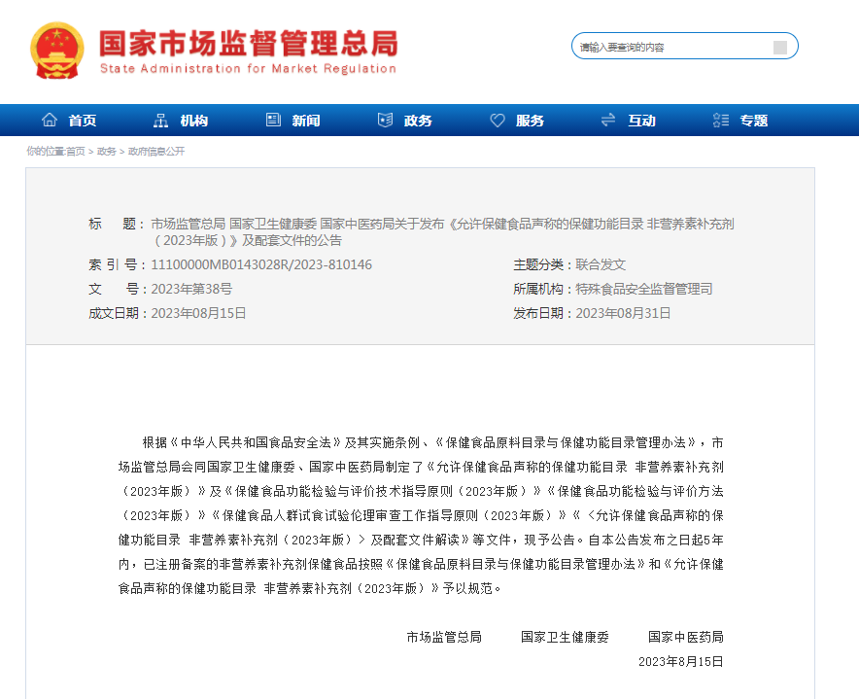This screenshot has width=859, height=699.
Task: Click the list icon beside 专题
Action: (x=720, y=119)
